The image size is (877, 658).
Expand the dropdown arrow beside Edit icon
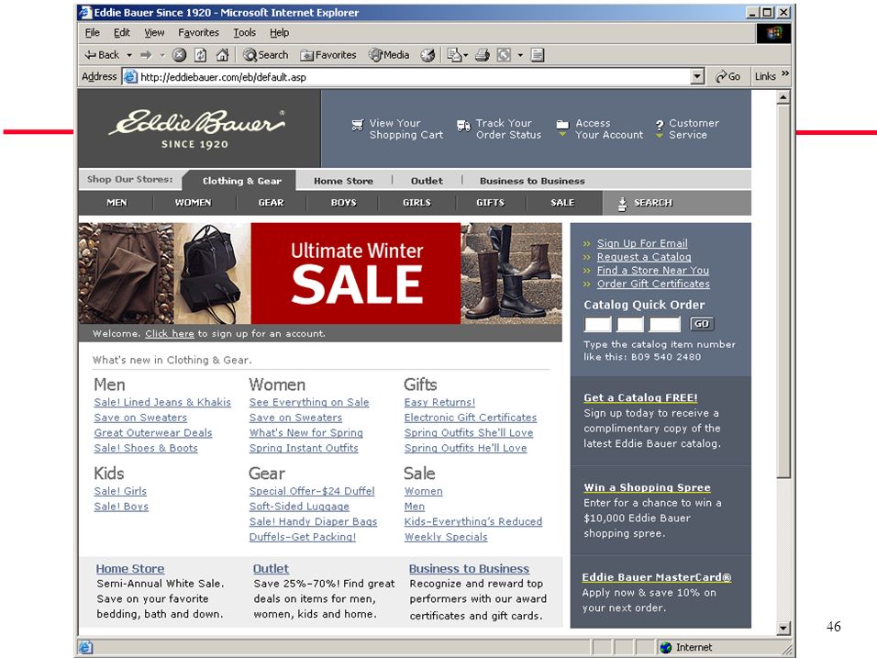coord(520,55)
